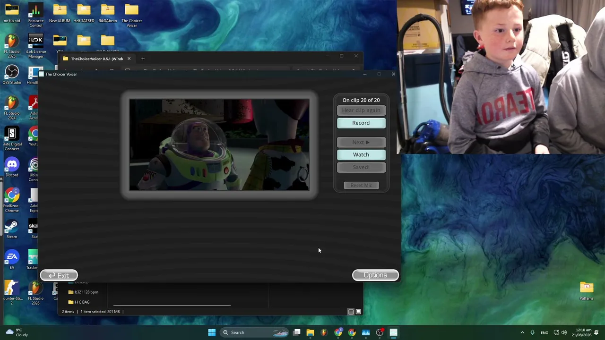Switch to The Choicer Voicer taskbar icon
Viewport: 605px width, 340px height.
tap(393, 332)
